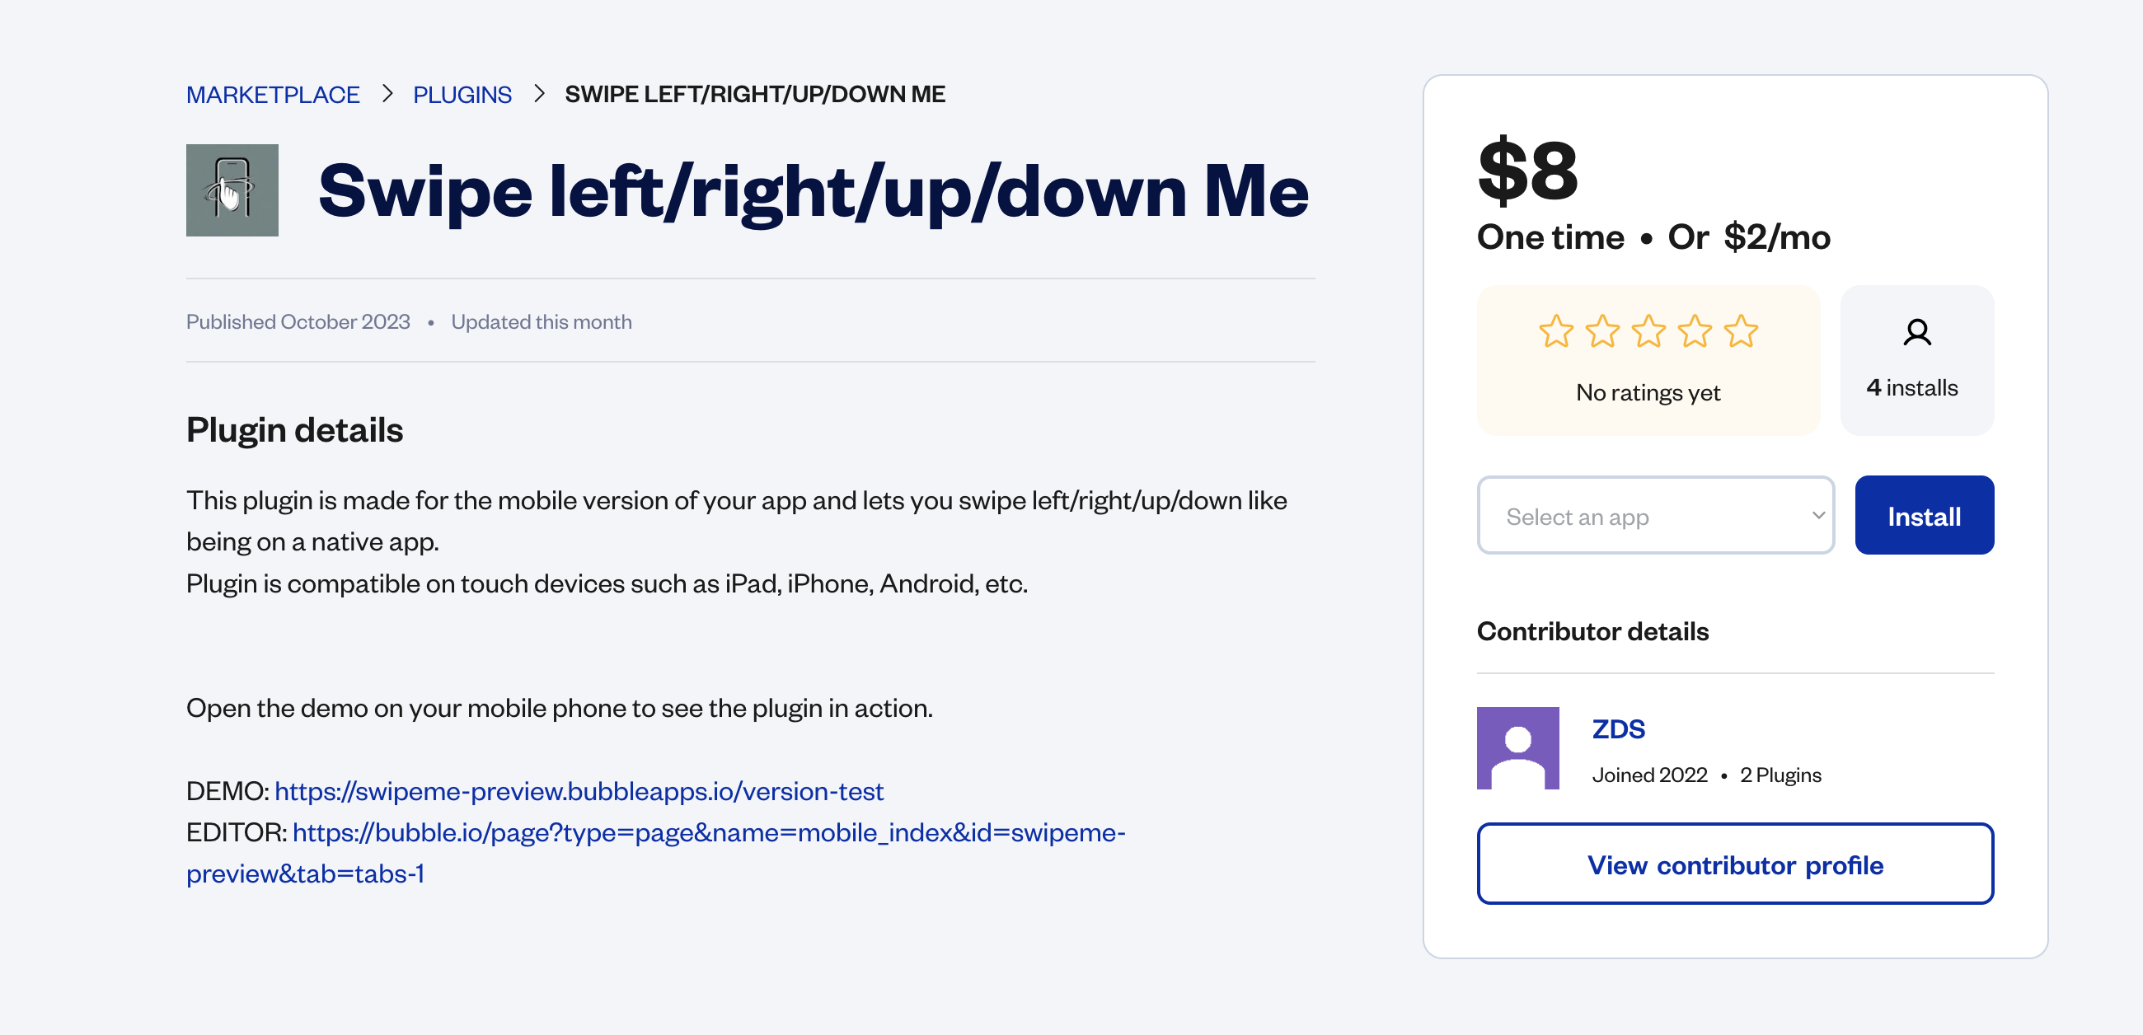Click the fourth rating star
This screenshot has height=1035, width=2143.
[x=1695, y=332]
